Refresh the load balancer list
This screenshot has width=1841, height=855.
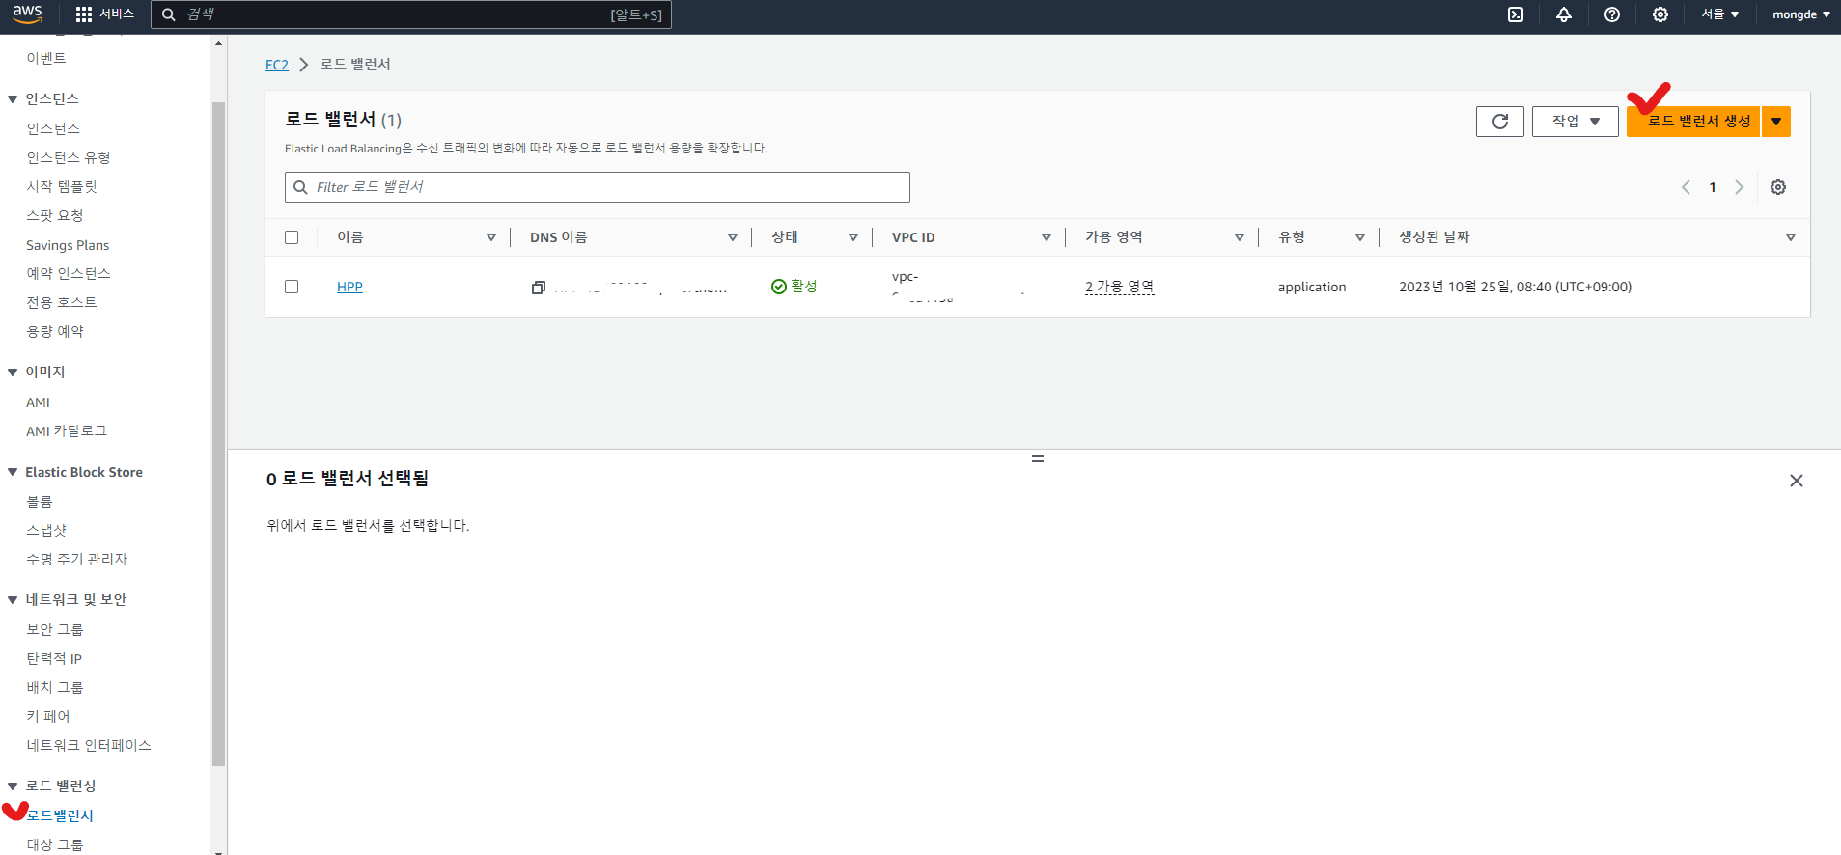coord(1500,122)
